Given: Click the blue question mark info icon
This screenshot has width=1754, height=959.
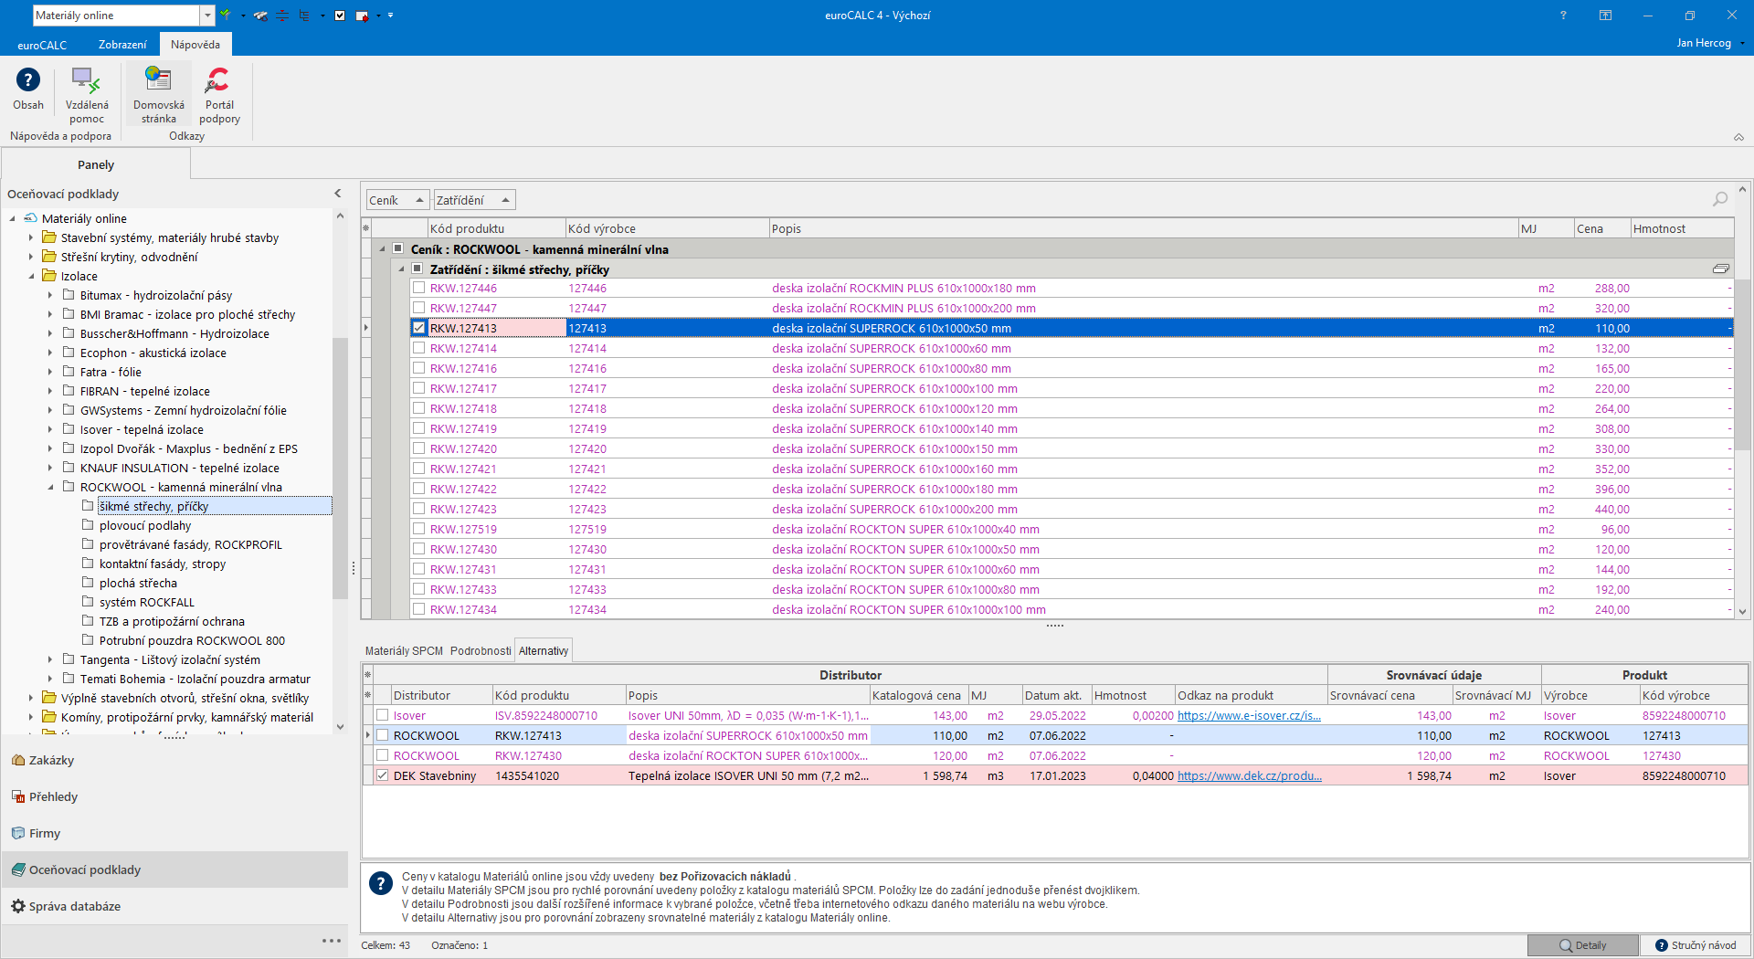Looking at the screenshot, I should 381,883.
